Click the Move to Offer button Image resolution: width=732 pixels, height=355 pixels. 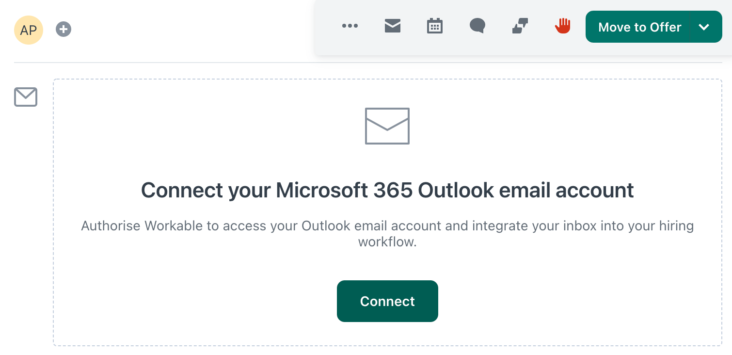[x=639, y=27]
